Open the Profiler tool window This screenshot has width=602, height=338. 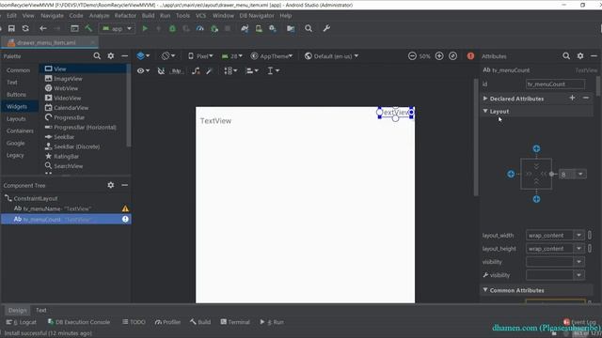pos(167,322)
